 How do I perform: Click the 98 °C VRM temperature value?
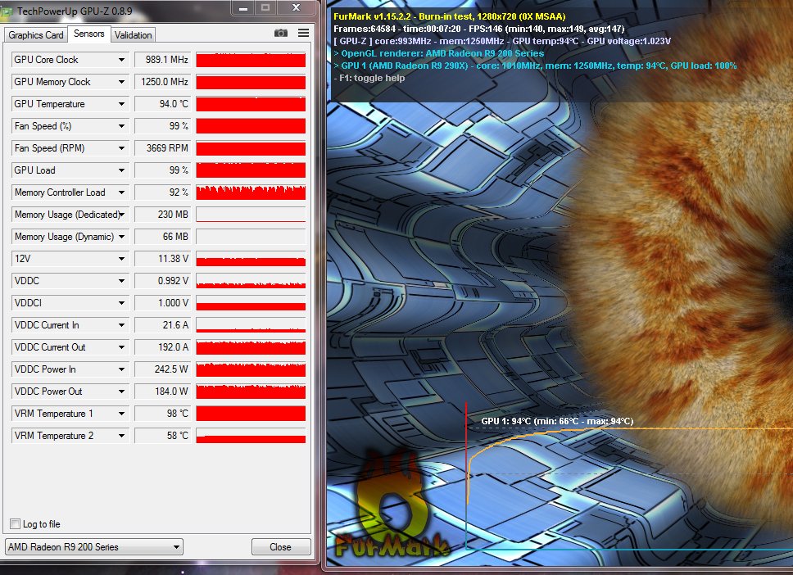point(163,413)
